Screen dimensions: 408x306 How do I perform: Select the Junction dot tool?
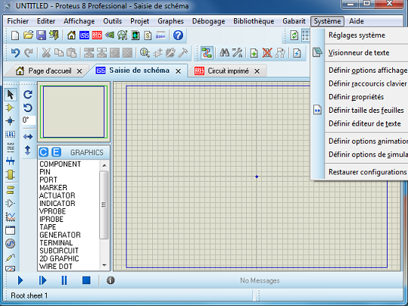11,121
